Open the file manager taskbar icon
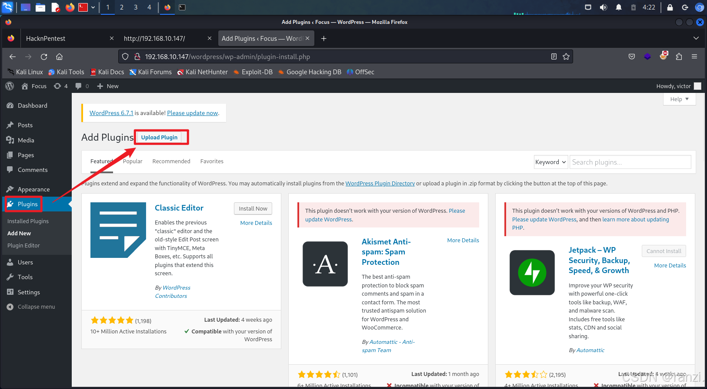This screenshot has height=389, width=707. 40,7
